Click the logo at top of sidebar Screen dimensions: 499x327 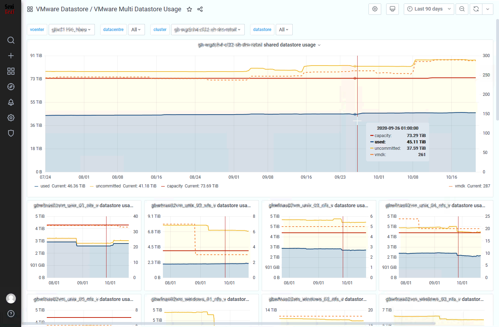click(10, 9)
